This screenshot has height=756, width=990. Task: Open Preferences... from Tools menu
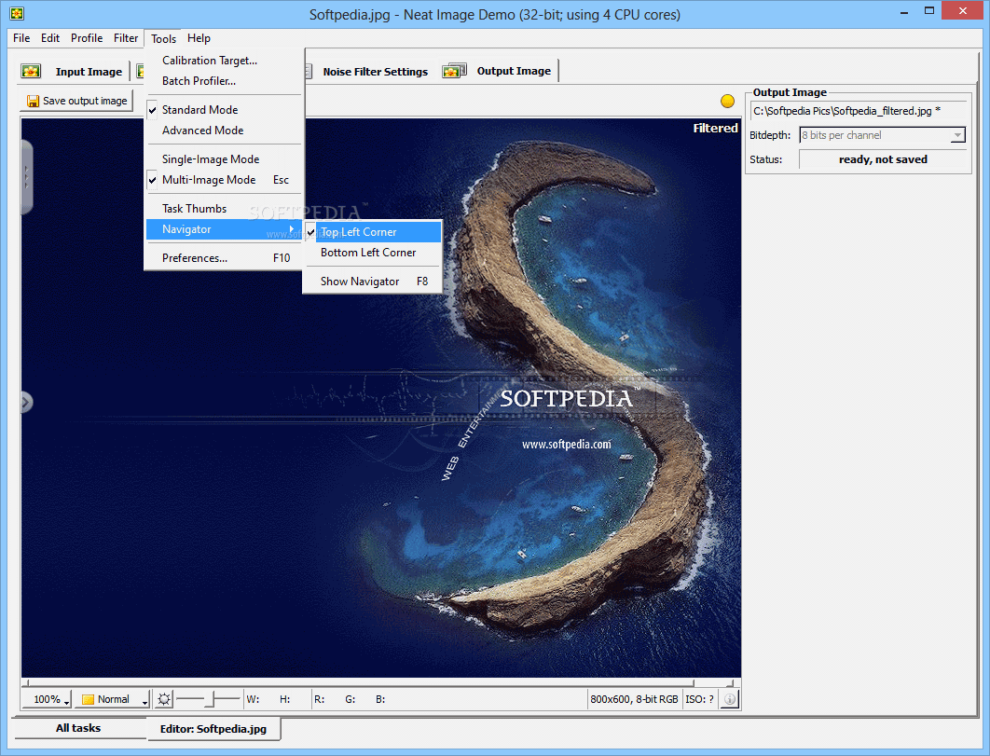tap(224, 257)
